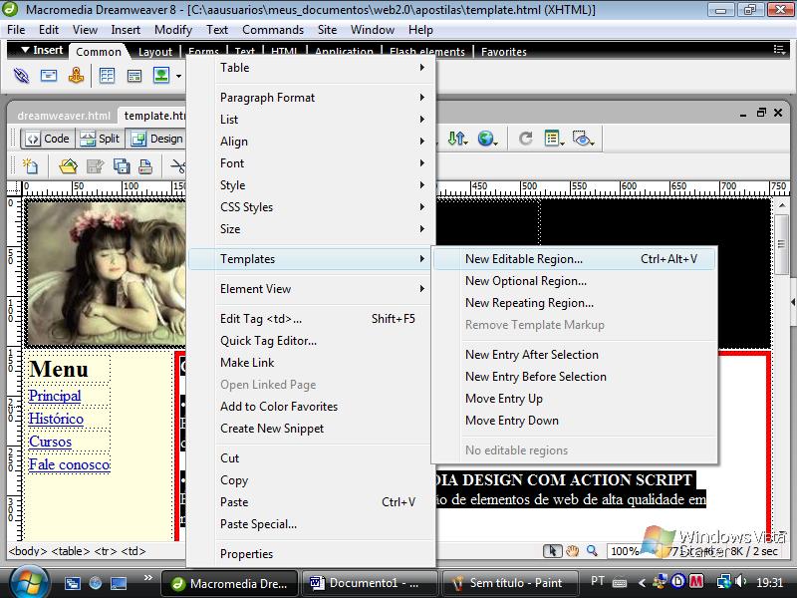Viewport: 797px width, 598px height.
Task: Open the File Management arrows icon
Action: coord(457,139)
